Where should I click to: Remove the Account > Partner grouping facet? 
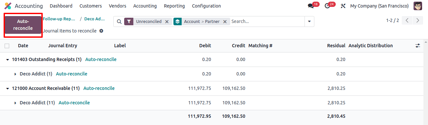225,22
